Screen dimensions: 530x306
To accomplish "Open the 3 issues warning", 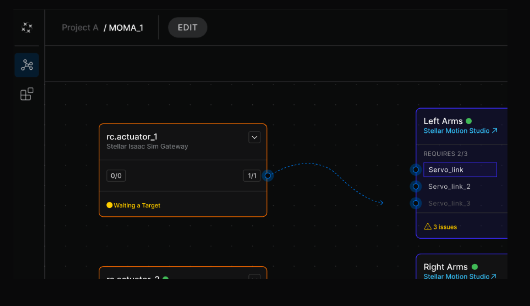I will pyautogui.click(x=440, y=227).
